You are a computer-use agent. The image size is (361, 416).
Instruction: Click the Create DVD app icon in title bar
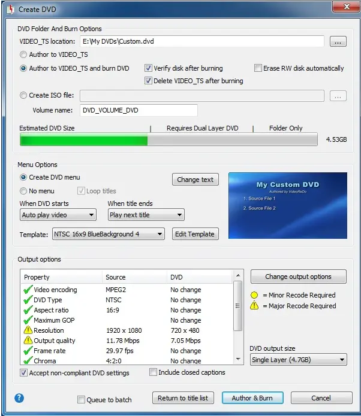click(x=10, y=10)
